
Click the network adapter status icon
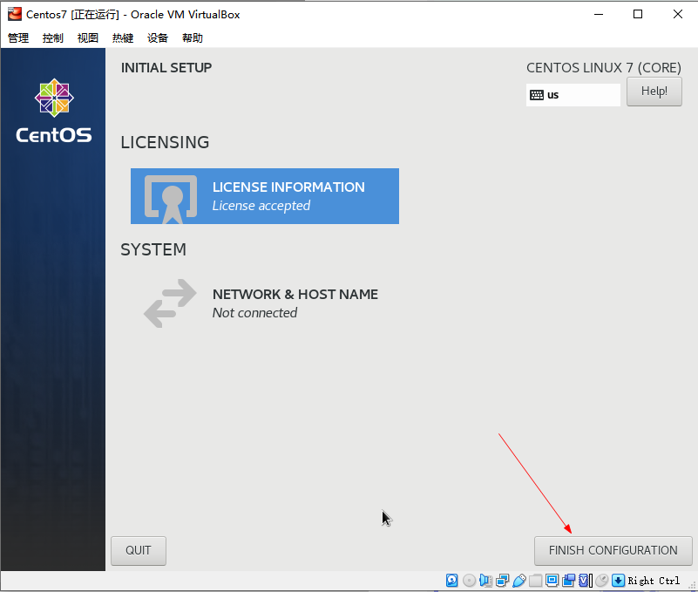tap(502, 581)
